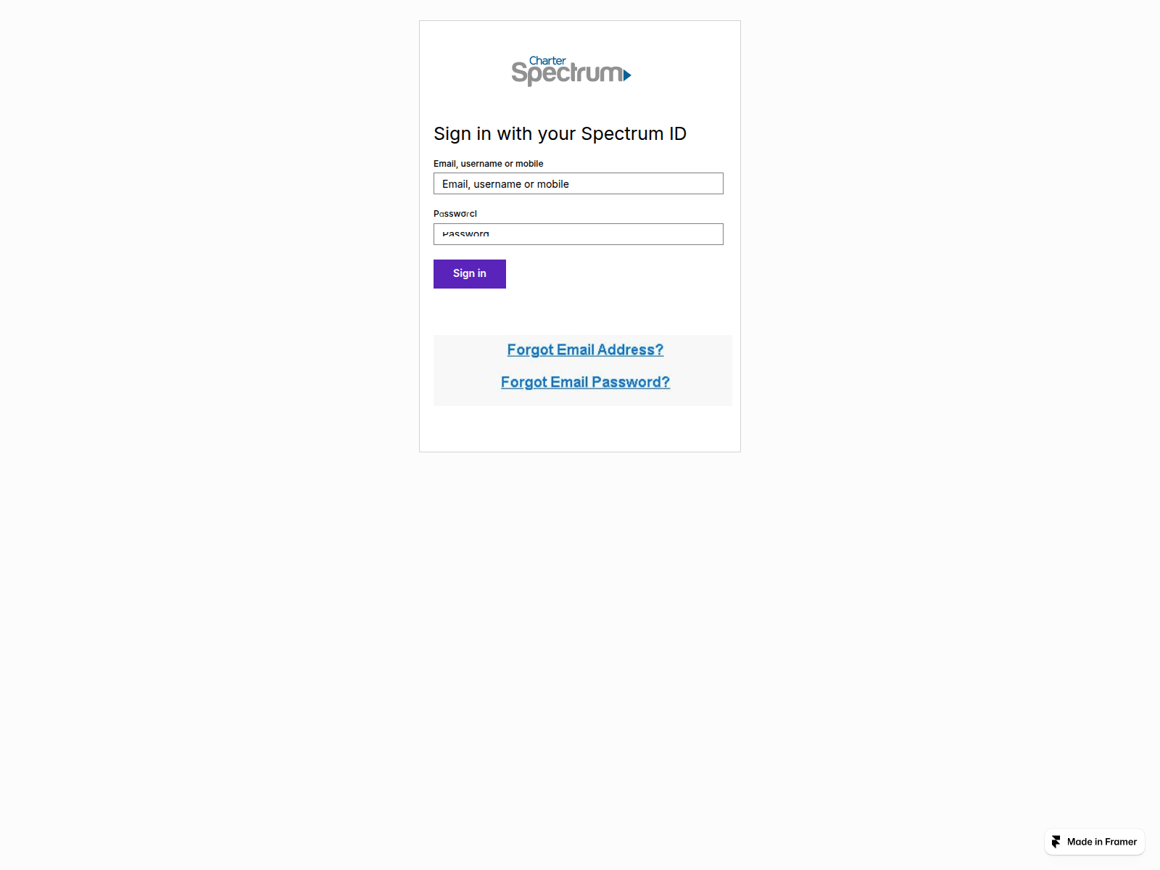Click the Email, username or mobile label
This screenshot has height=870, width=1160.
click(488, 164)
